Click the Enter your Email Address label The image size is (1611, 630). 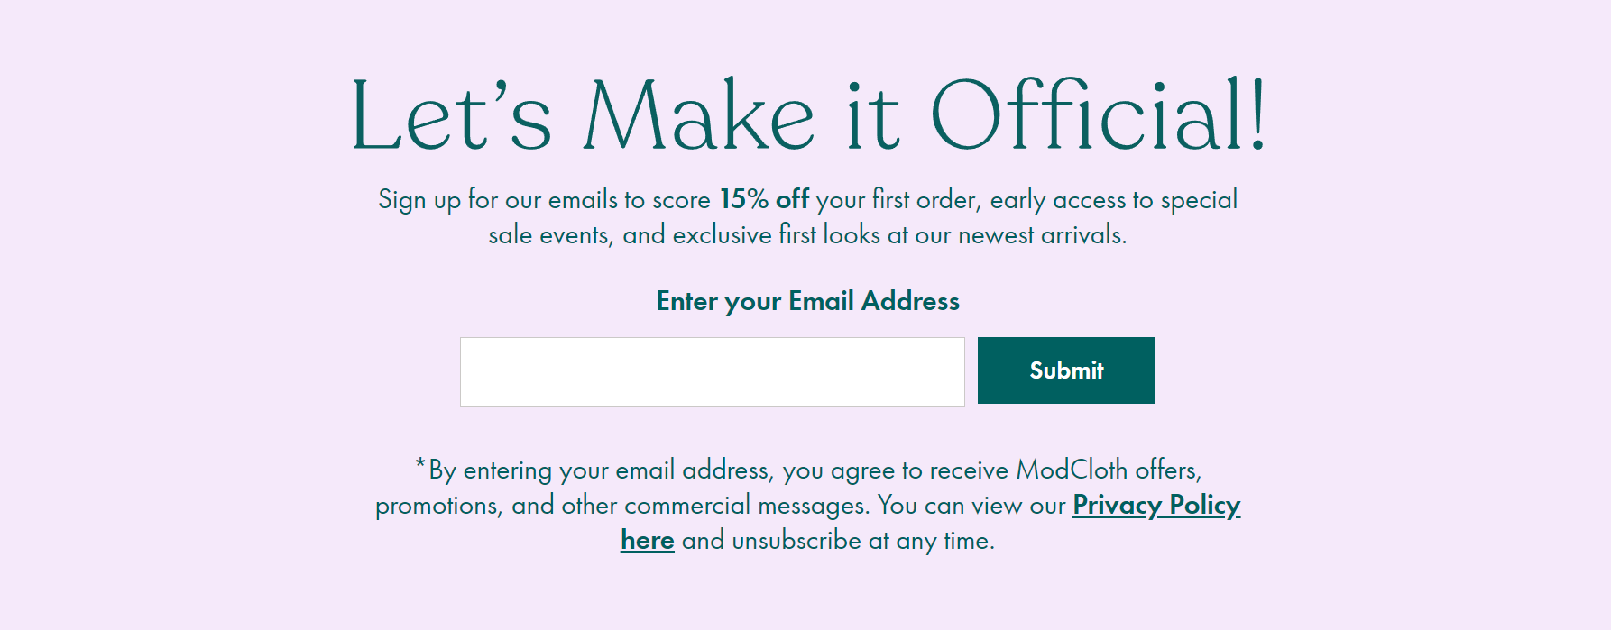(x=807, y=301)
